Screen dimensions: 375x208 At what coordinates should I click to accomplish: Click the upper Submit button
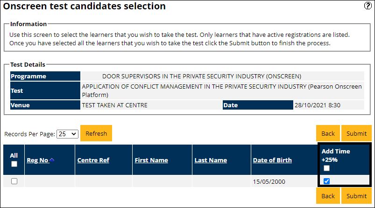(356, 133)
